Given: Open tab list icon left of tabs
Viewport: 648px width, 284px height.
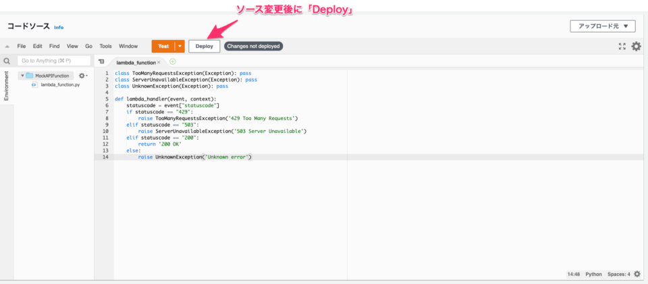Looking at the screenshot, I should tap(101, 61).
